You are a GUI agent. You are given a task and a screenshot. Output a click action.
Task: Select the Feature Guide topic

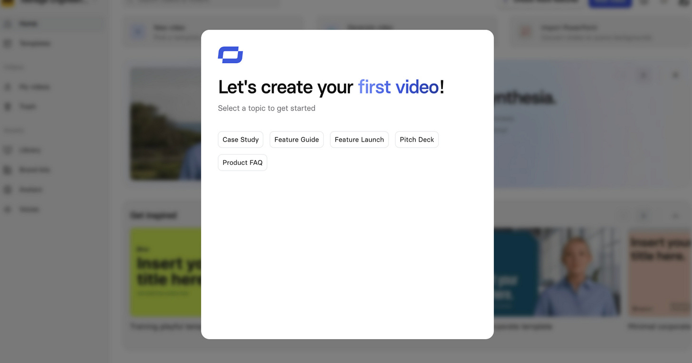[x=297, y=140]
